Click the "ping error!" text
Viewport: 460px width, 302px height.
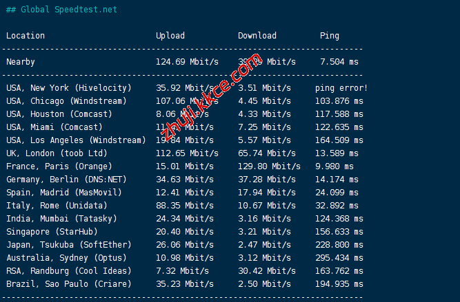click(x=341, y=88)
